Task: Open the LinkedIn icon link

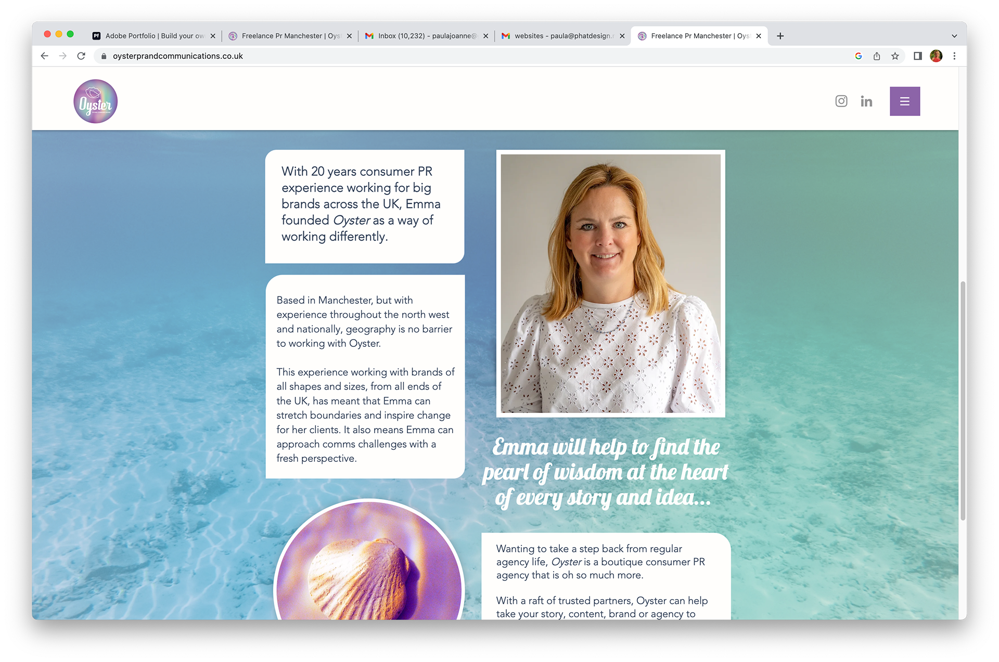Action: 866,101
